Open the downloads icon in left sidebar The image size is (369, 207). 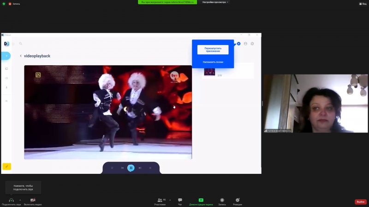(x=6, y=87)
